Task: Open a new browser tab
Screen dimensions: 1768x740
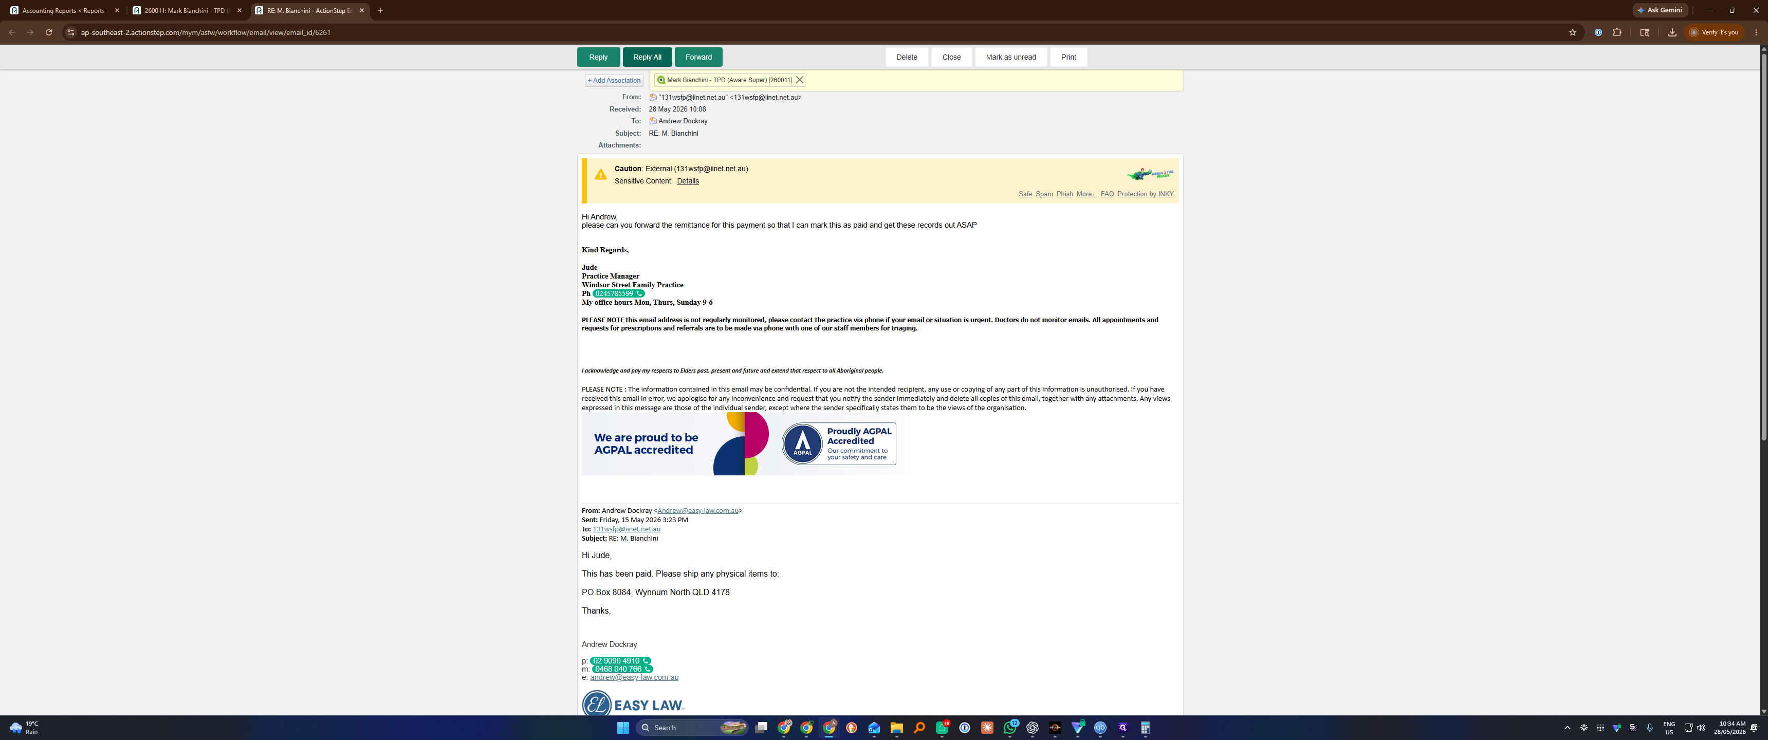Action: 380,10
